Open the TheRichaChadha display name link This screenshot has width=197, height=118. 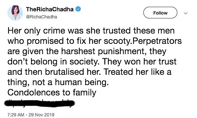pyautogui.click(x=50, y=9)
